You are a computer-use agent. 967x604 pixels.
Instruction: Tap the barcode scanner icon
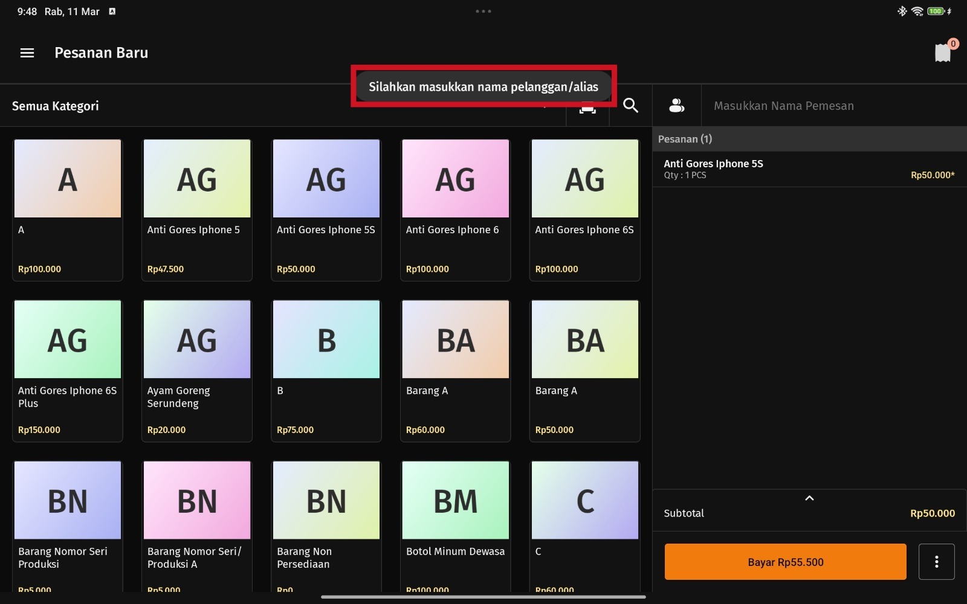[x=587, y=109]
